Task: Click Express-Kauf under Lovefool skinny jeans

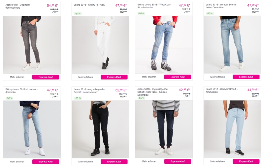Action: (46, 162)
